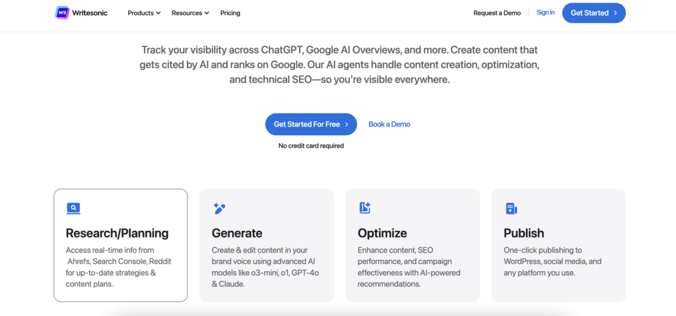676x316 pixels.
Task: Select the Research/Planning card
Action: click(x=121, y=245)
